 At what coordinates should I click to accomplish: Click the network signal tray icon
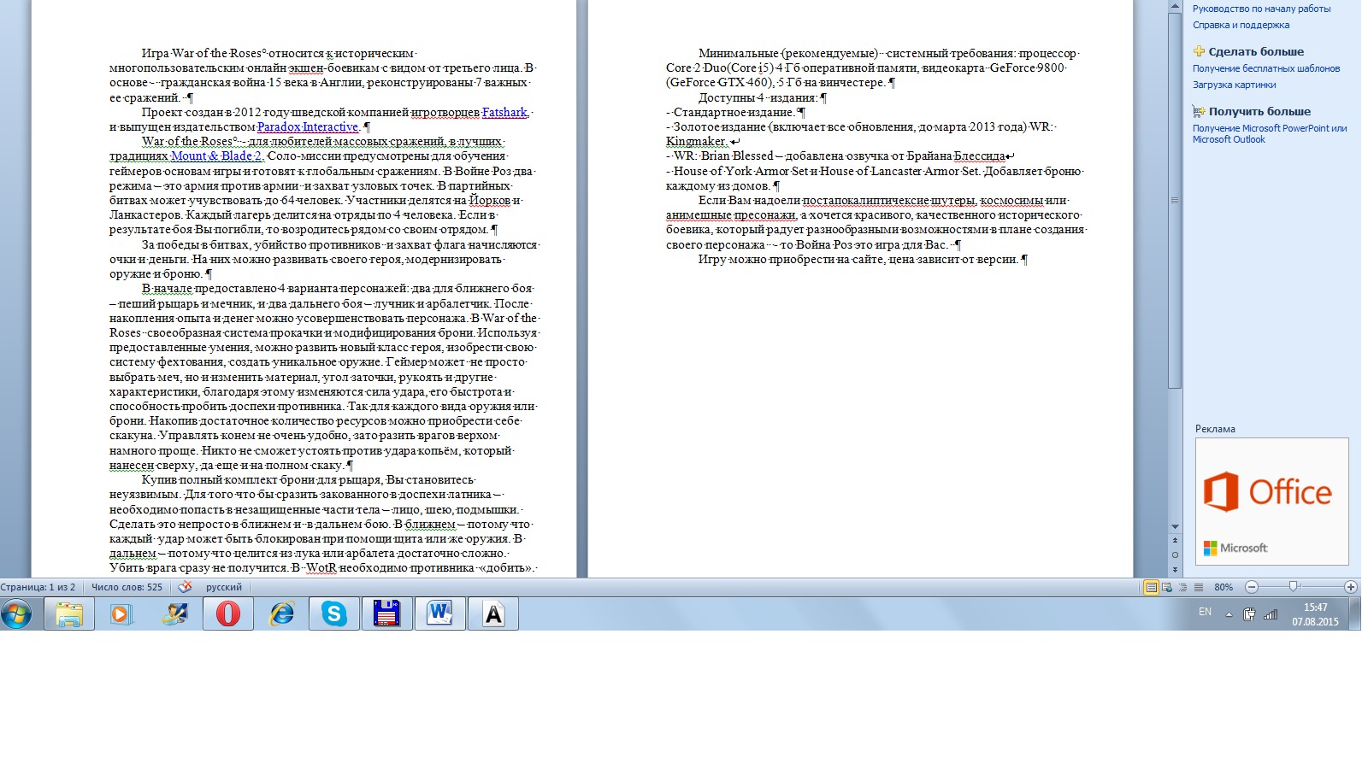click(1271, 613)
